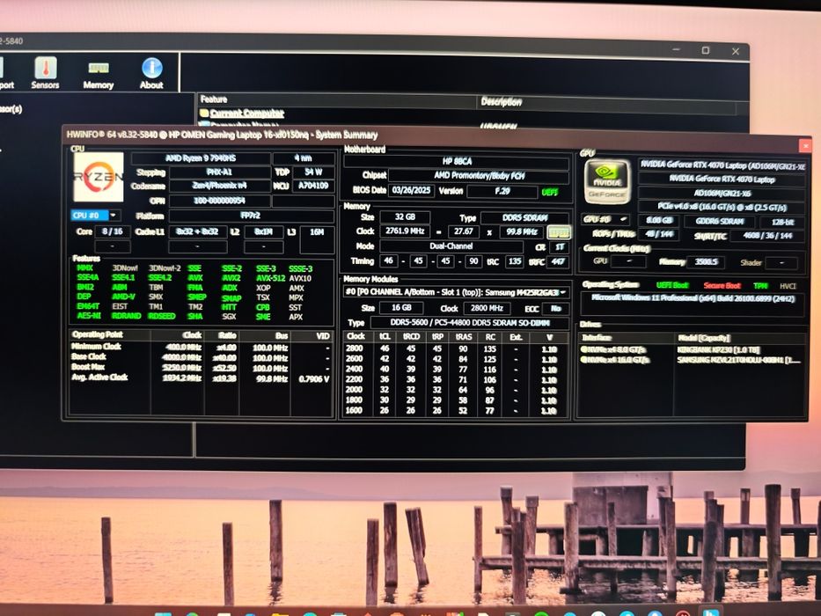
Task: Click the tRFC 447 value
Action: [x=558, y=261]
